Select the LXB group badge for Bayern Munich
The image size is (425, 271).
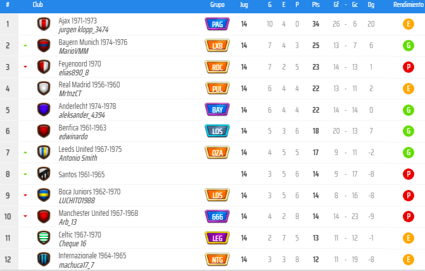click(217, 46)
